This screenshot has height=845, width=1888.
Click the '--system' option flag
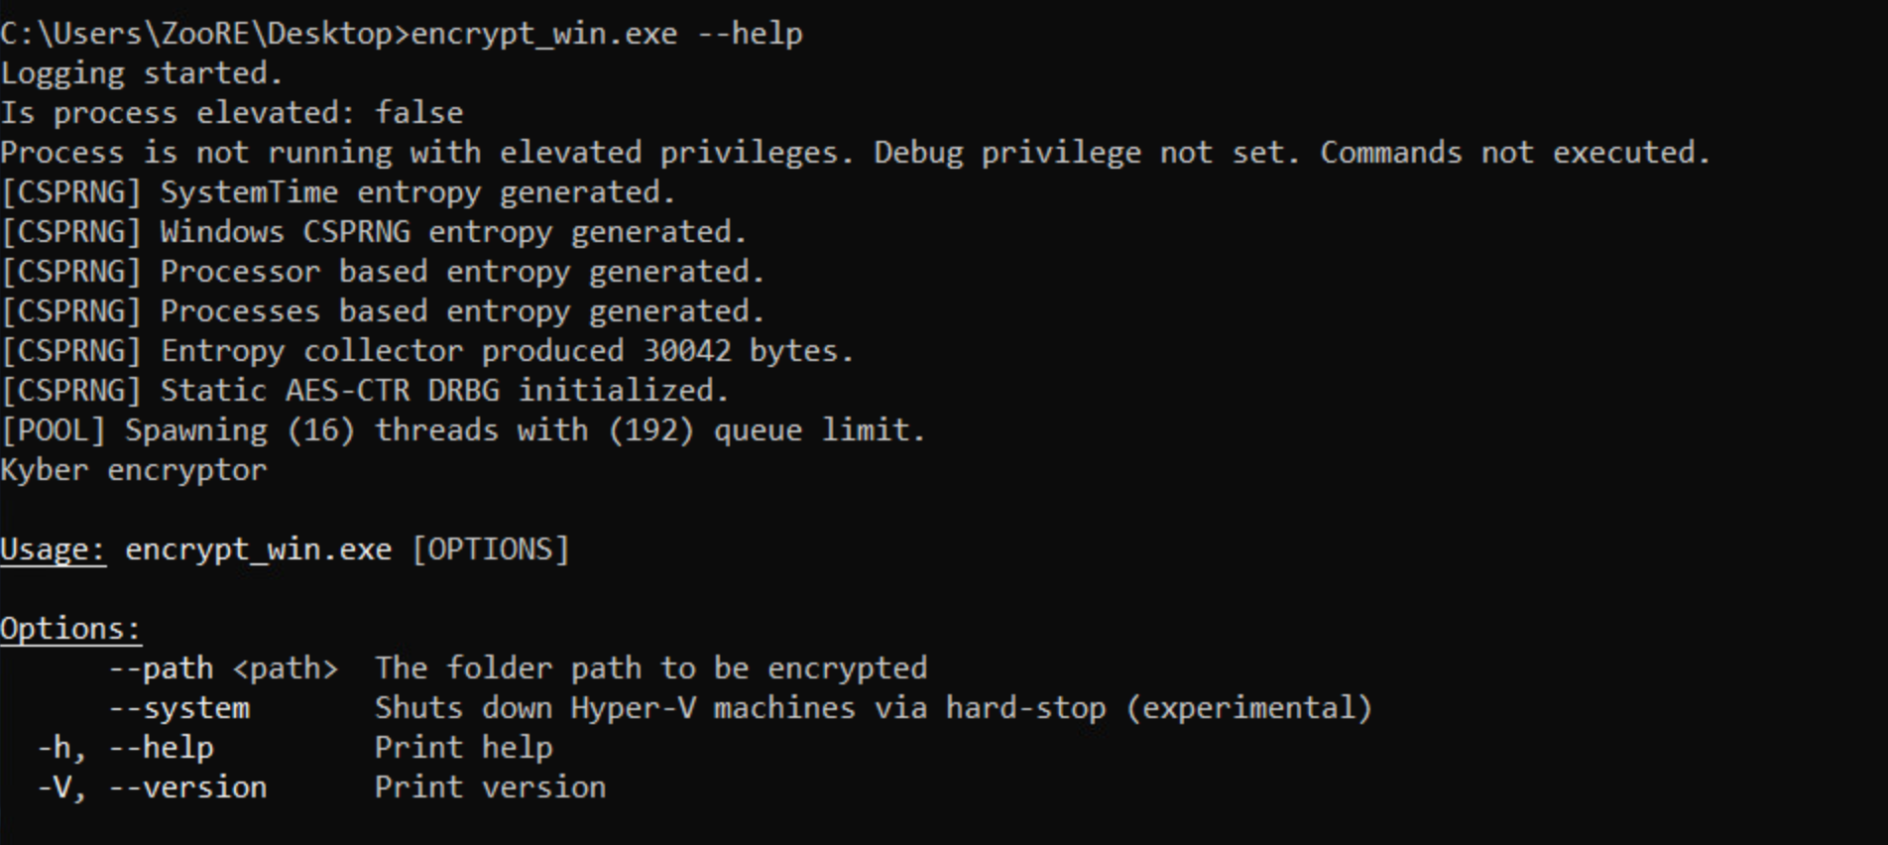click(178, 708)
